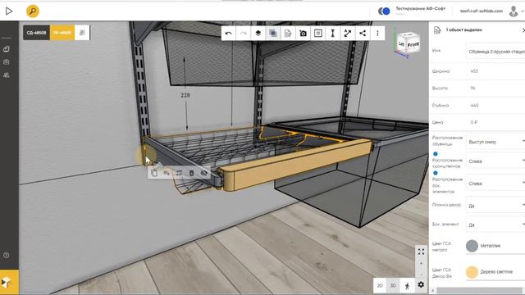
Task: Open the top left sidebar catalog icon
Action: [6, 49]
